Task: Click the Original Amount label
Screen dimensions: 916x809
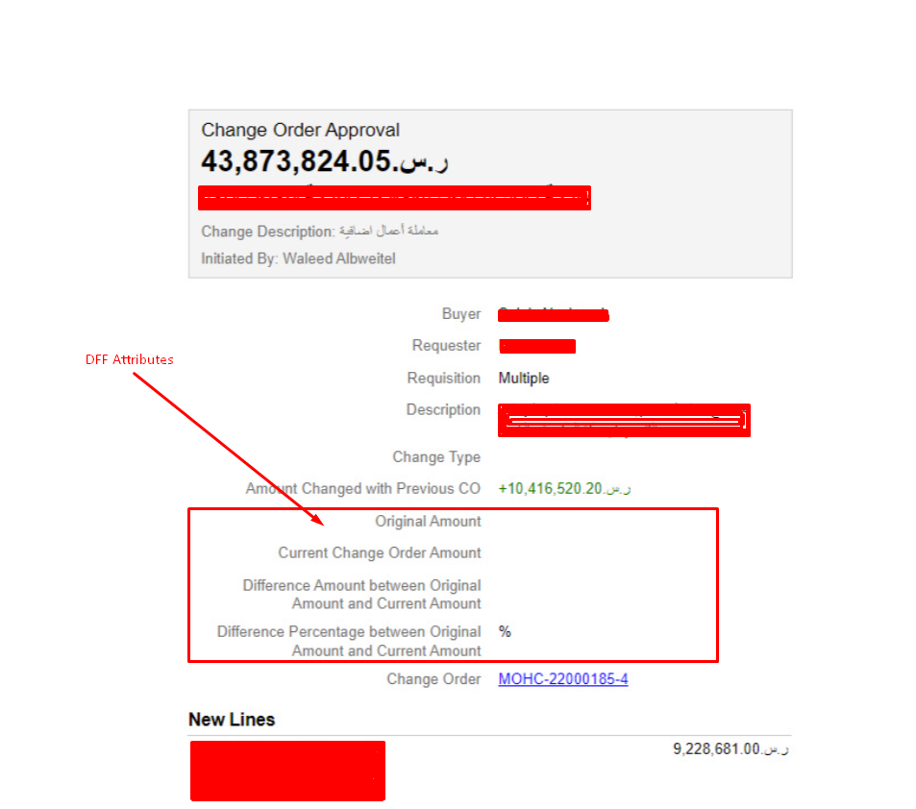Action: 428,521
